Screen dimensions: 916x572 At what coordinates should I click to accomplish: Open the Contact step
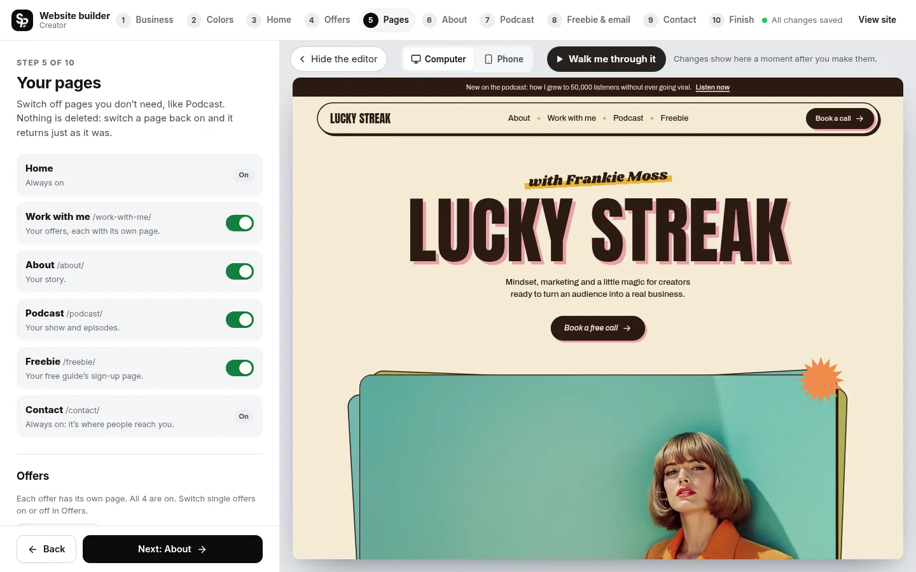[670, 20]
